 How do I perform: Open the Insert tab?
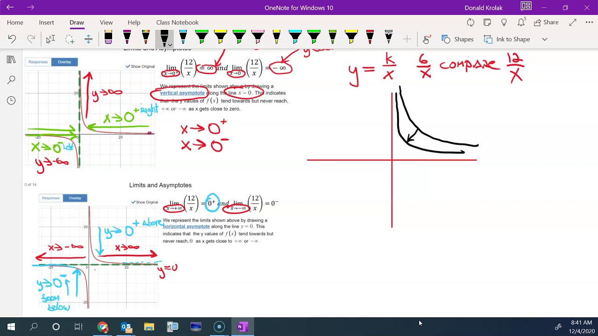46,22
